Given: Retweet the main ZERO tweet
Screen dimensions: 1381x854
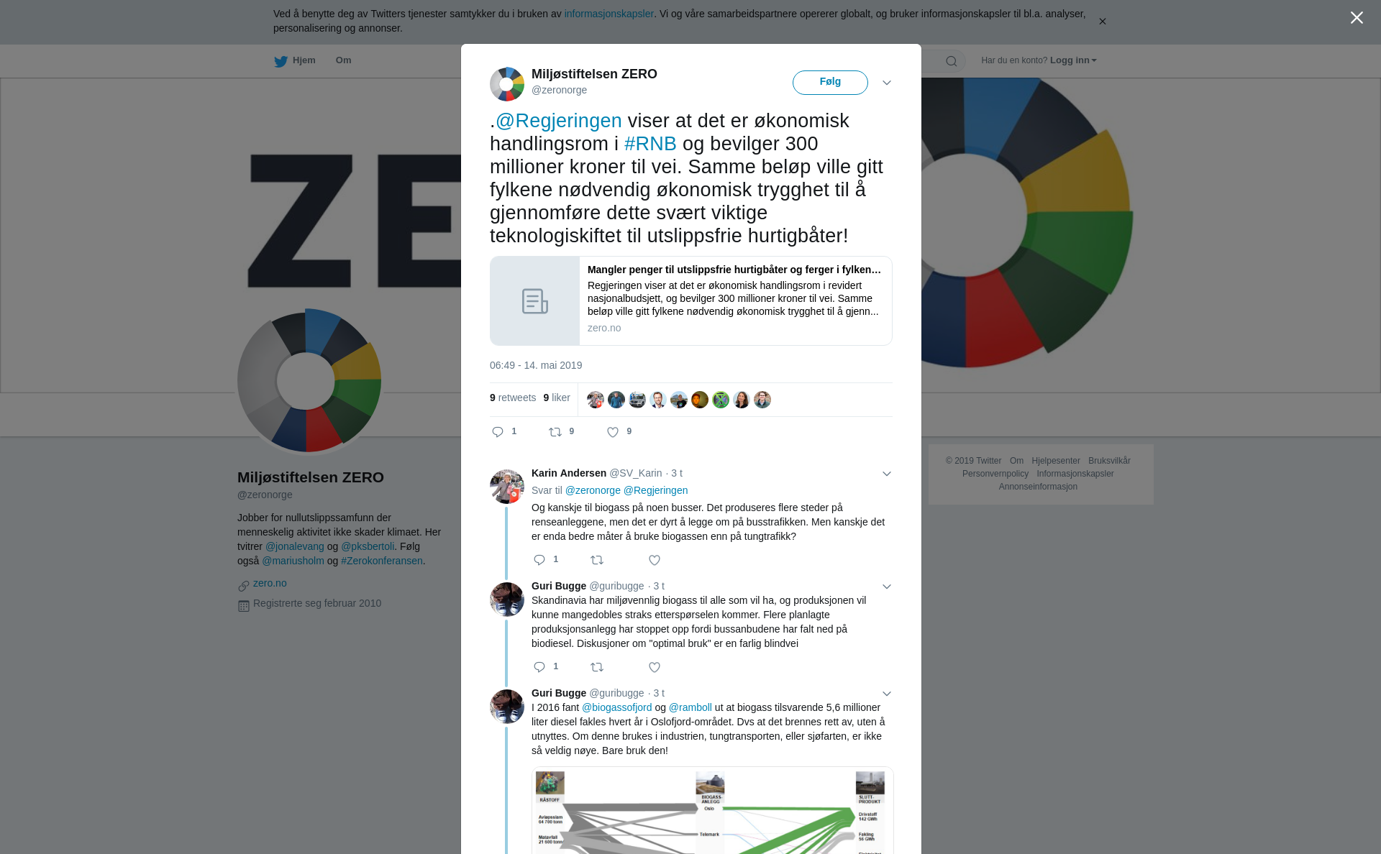Looking at the screenshot, I should [x=555, y=432].
